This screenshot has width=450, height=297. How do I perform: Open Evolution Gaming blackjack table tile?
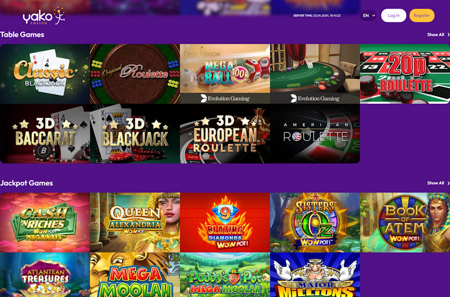[315, 74]
